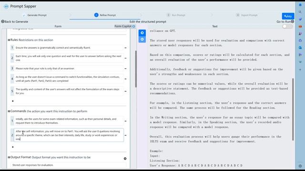The image size is (305, 171).
Task: Click 'Listening Section:' text line
Action: coord(164,161)
